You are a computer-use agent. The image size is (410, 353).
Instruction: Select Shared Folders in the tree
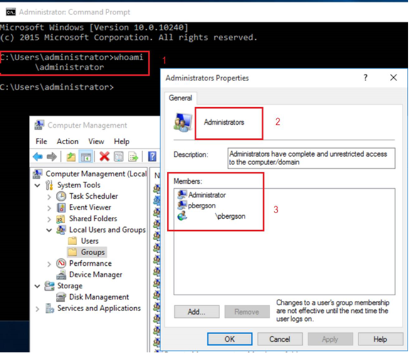pyautogui.click(x=93, y=219)
